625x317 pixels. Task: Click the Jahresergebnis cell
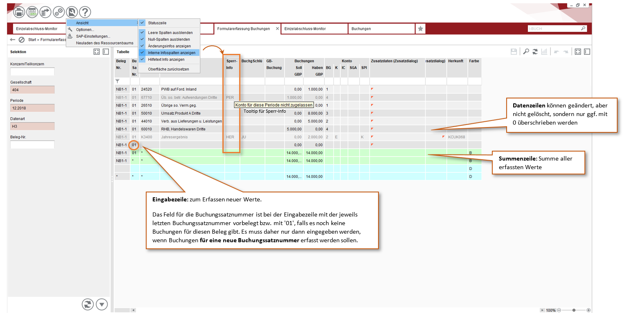pyautogui.click(x=192, y=137)
